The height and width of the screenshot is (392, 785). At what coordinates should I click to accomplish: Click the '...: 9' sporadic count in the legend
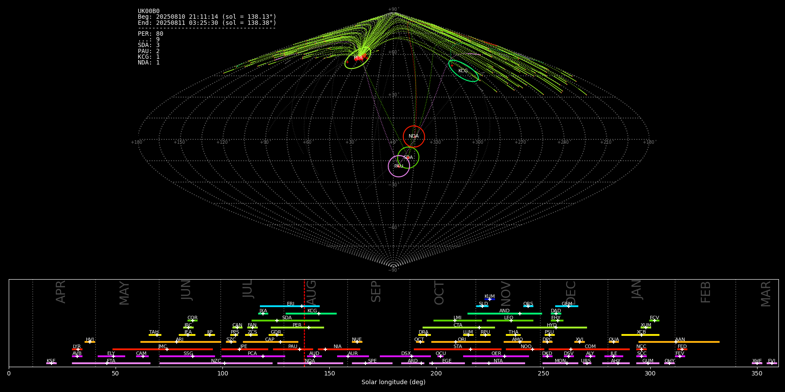[149, 40]
